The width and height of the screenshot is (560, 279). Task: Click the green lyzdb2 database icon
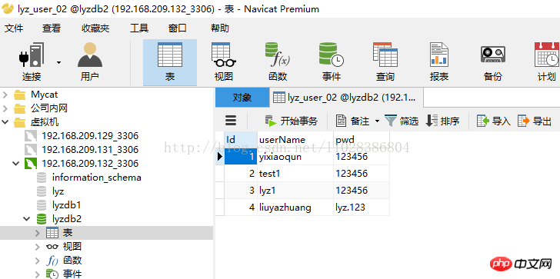tap(42, 219)
